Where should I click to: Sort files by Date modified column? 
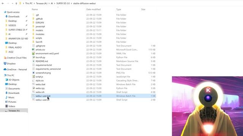click(93, 9)
